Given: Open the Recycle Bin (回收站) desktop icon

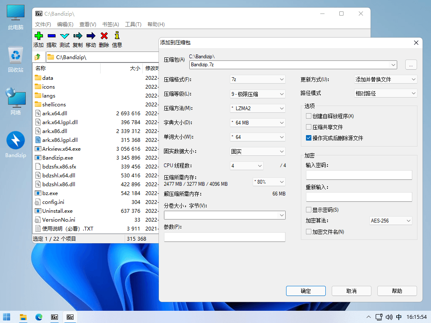Looking at the screenshot, I should click(x=16, y=60).
